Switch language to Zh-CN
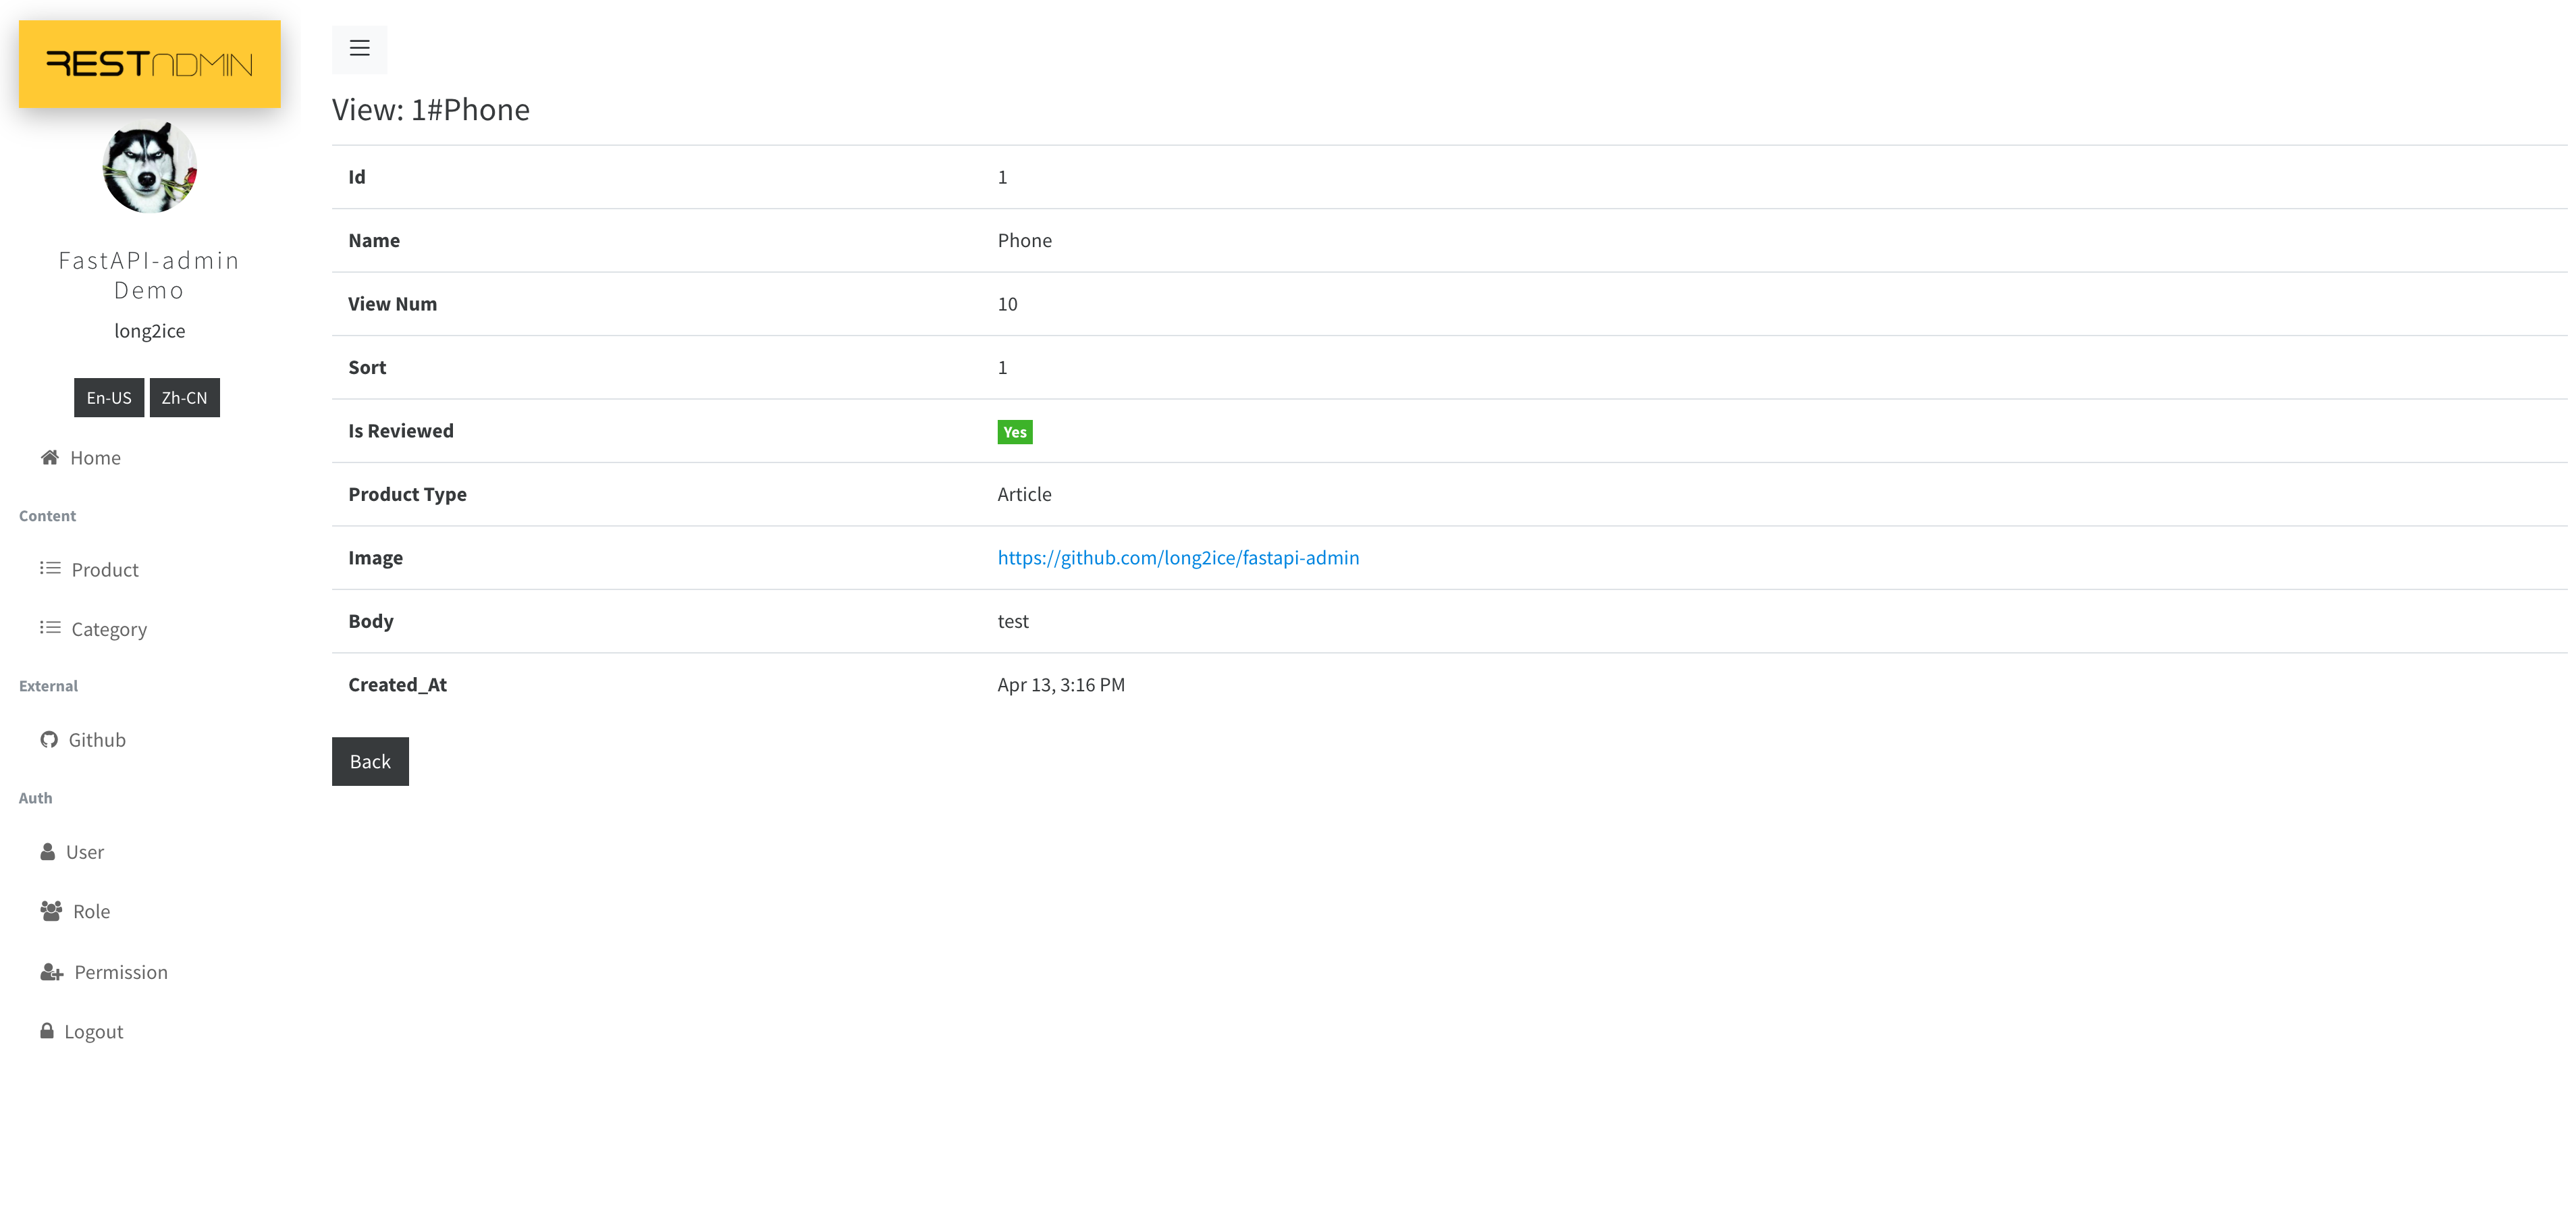This screenshot has height=1222, width=2576. point(185,397)
